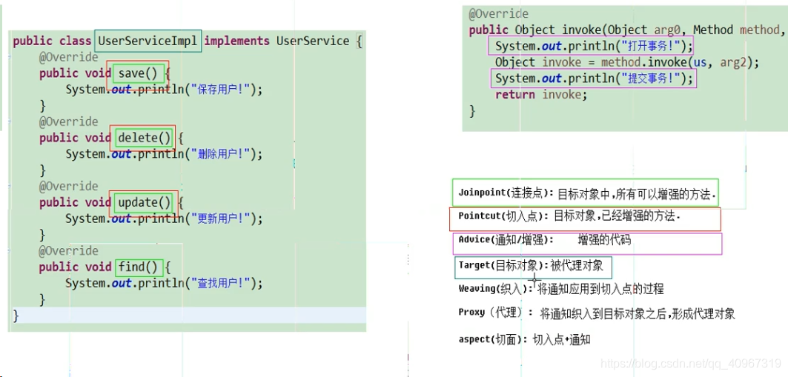Click the println line "提交事务!"
The width and height of the screenshot is (788, 377).
[594, 79]
